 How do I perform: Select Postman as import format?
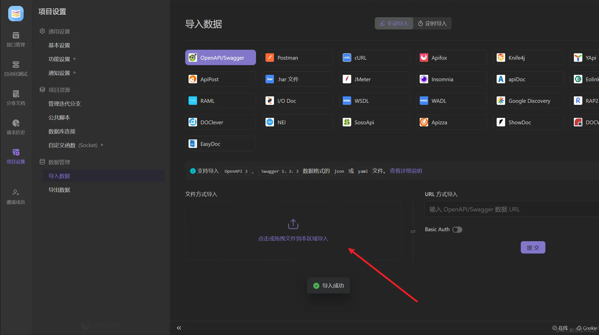(x=297, y=58)
